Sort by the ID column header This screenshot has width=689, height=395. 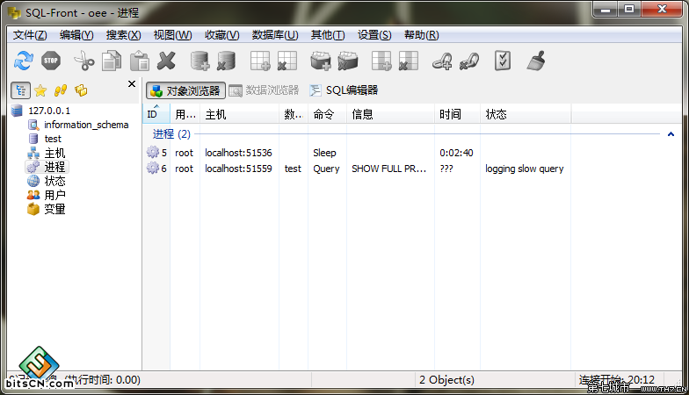click(x=156, y=114)
